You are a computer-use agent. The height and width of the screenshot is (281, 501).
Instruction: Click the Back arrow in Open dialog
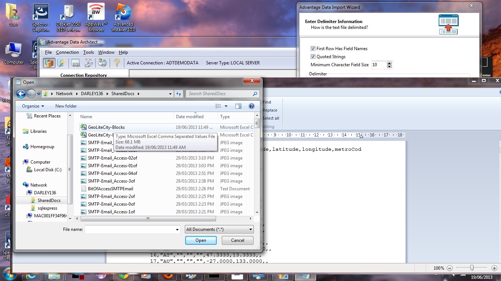click(21, 94)
